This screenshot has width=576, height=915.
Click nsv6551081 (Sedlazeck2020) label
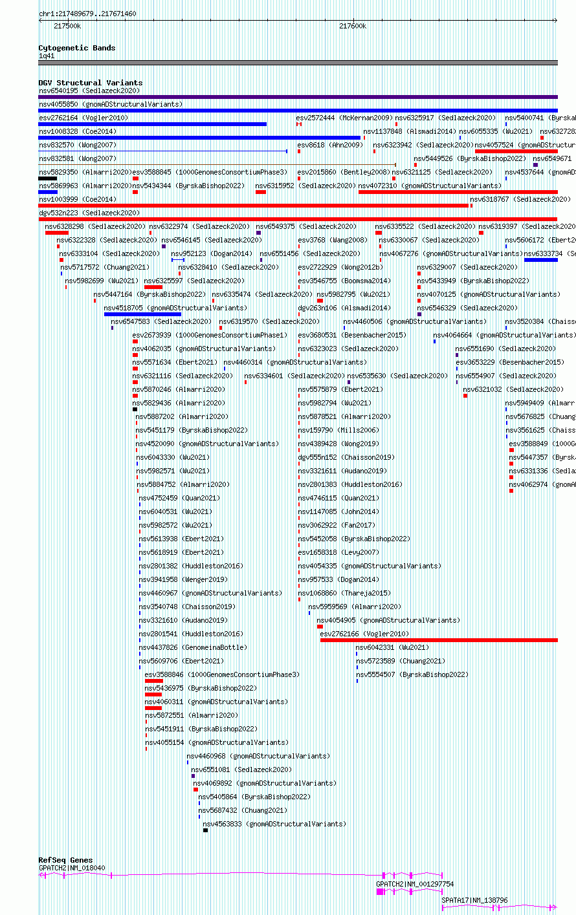pos(241,770)
